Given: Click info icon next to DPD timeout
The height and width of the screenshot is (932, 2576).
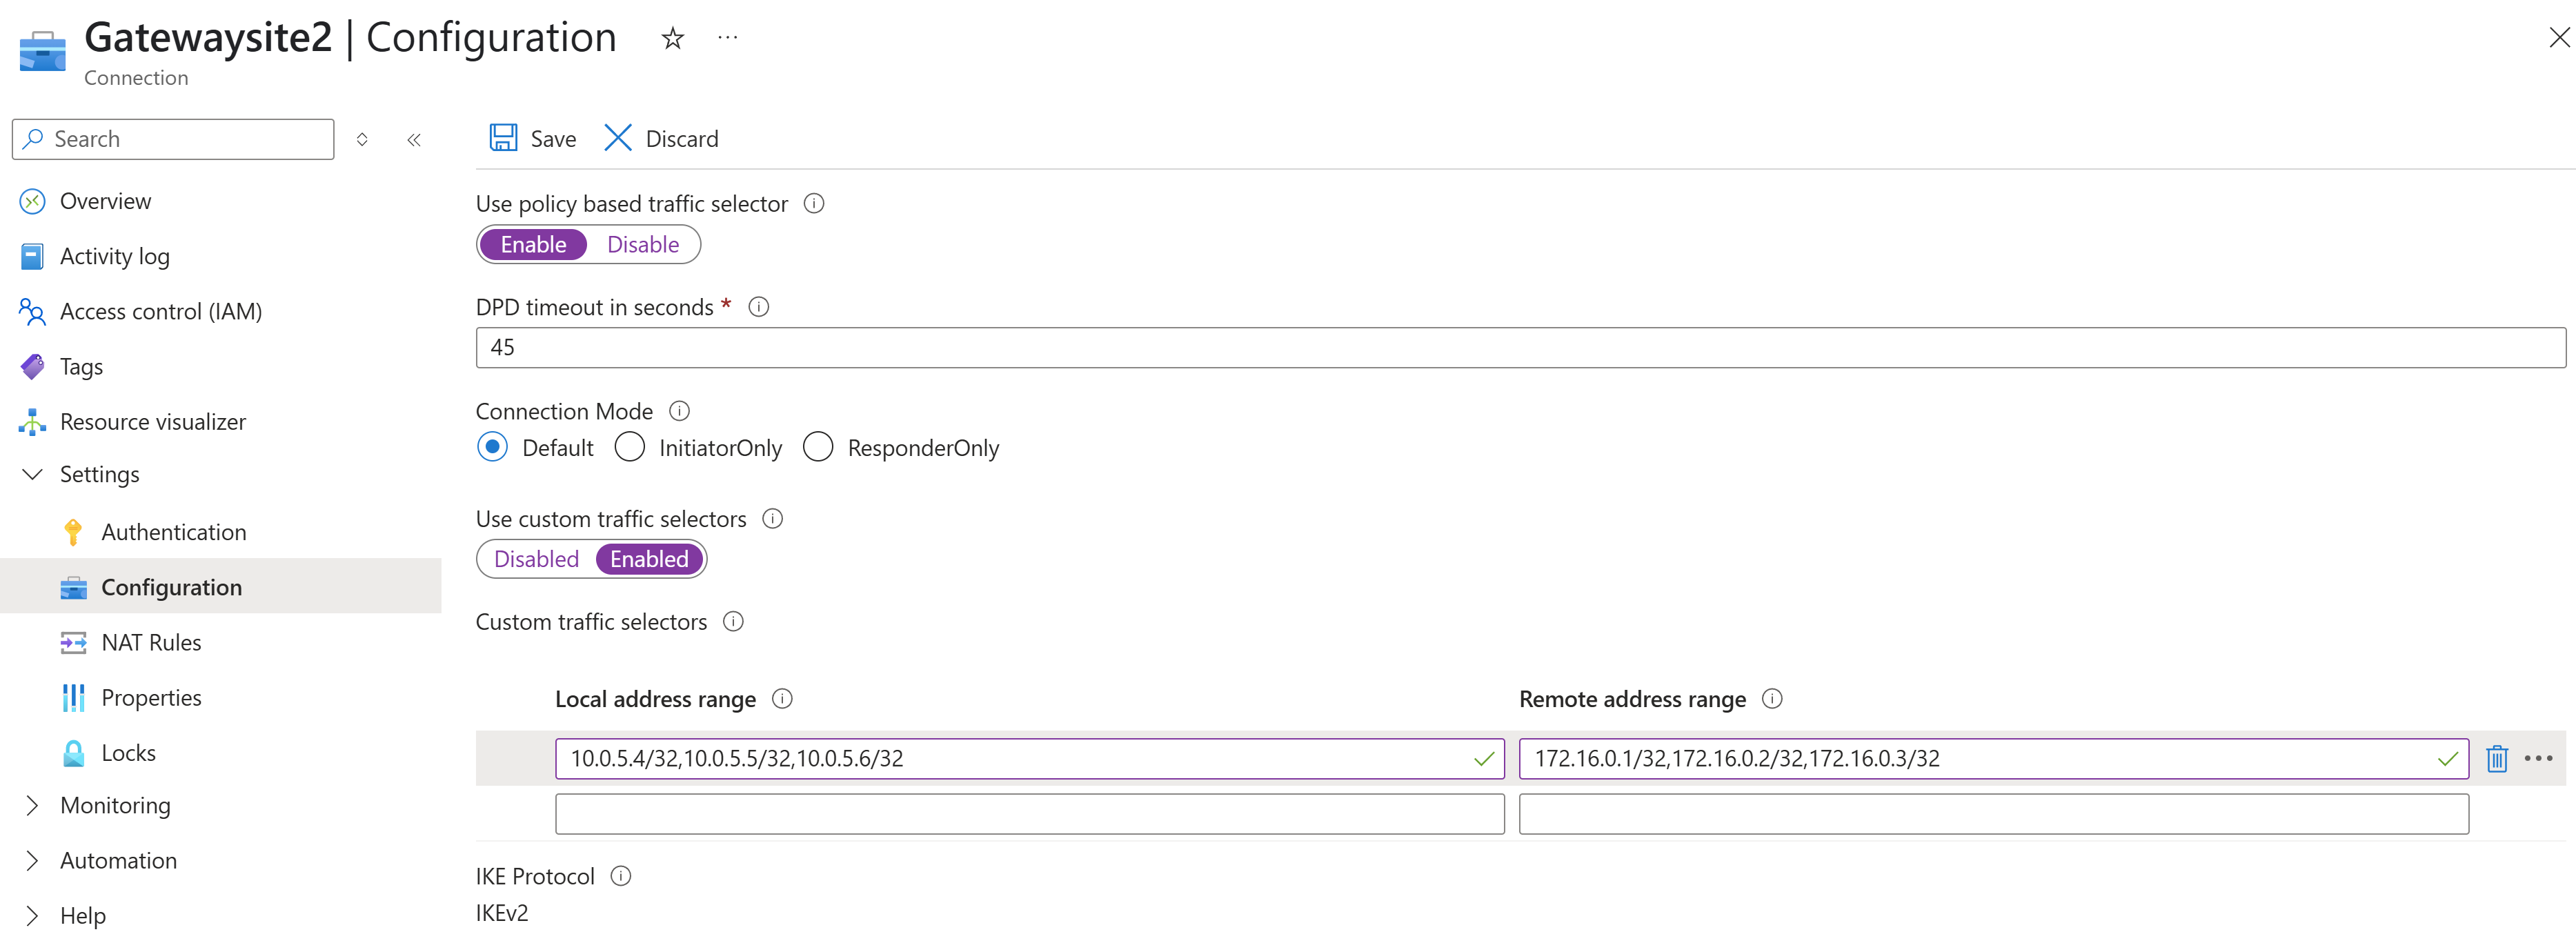Looking at the screenshot, I should [759, 307].
